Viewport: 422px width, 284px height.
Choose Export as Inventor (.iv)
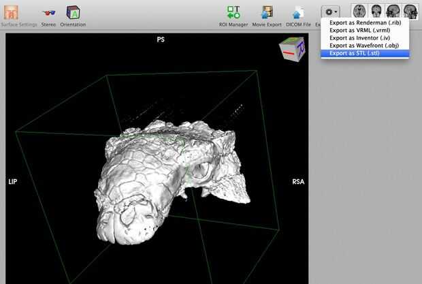click(366, 37)
